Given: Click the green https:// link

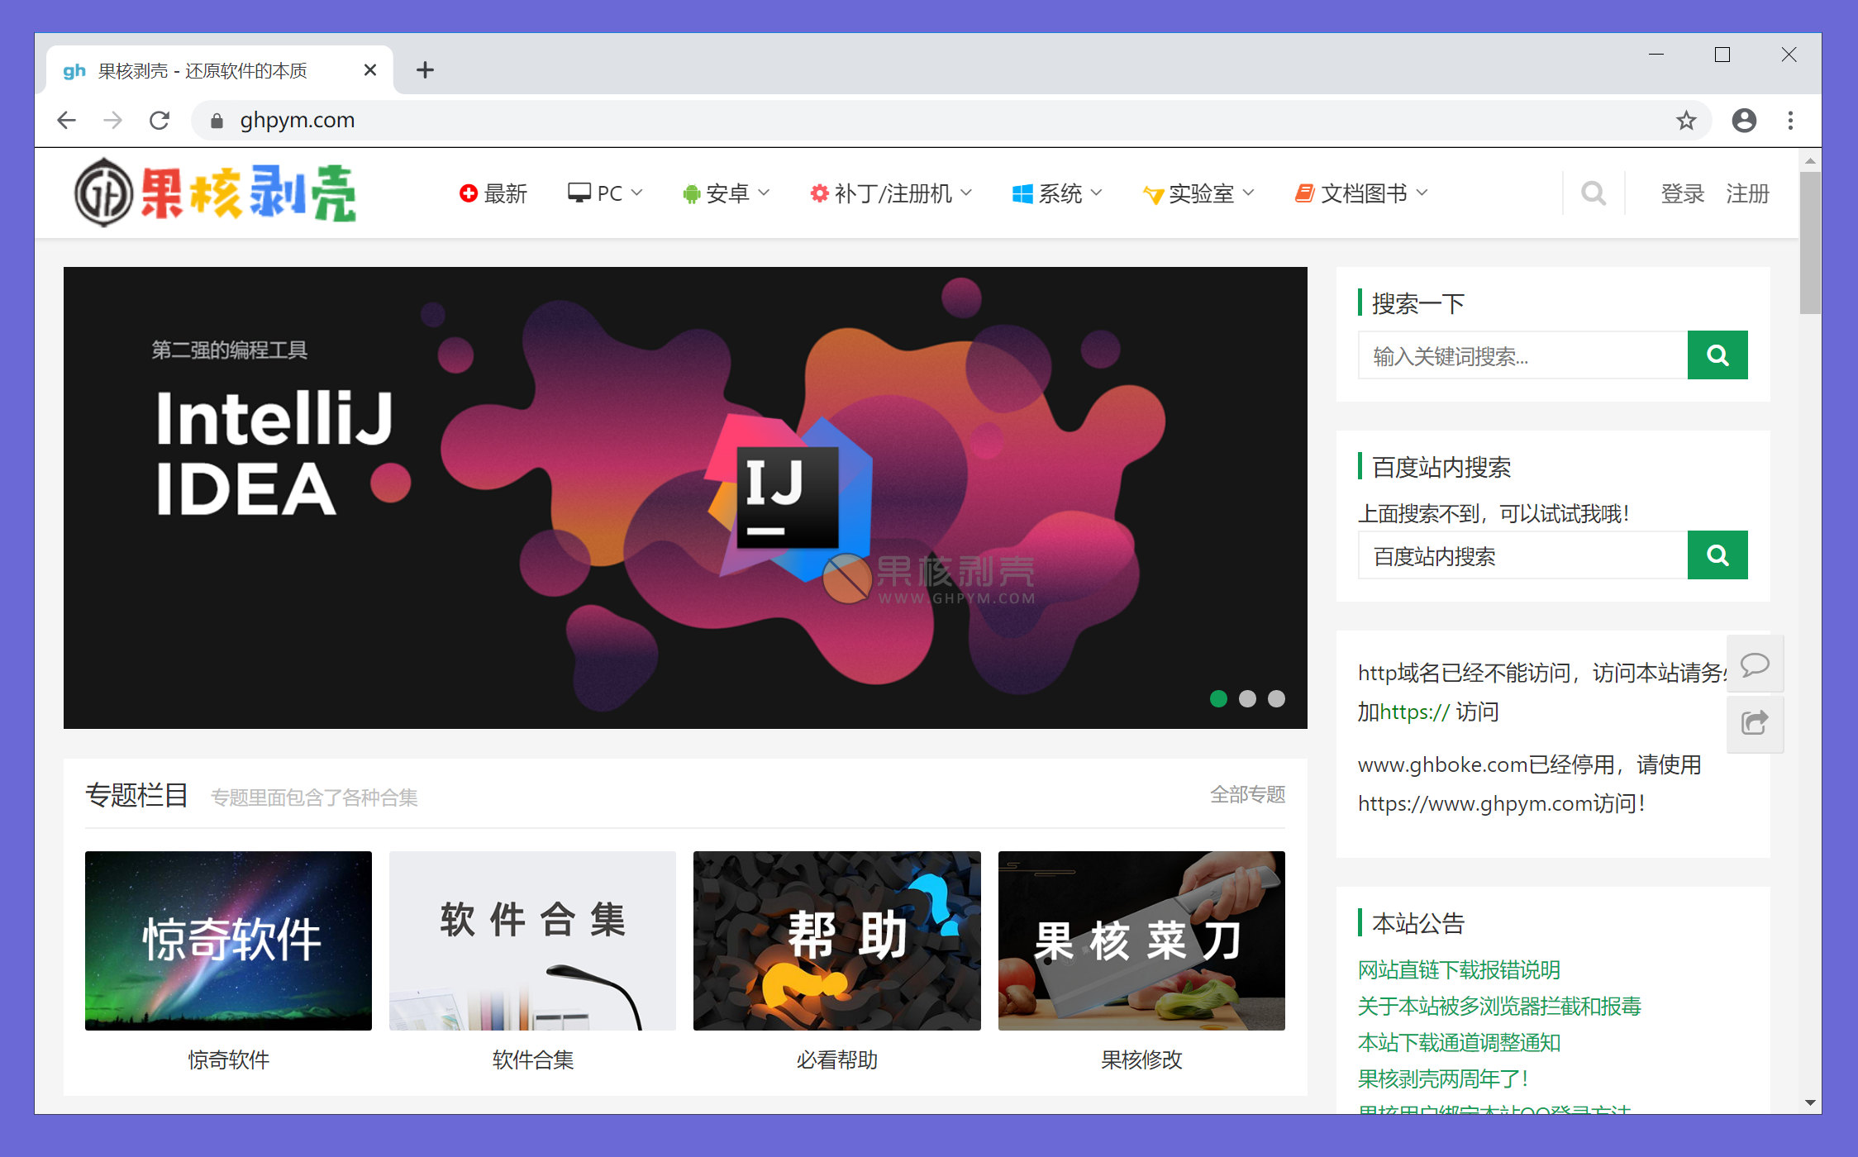Looking at the screenshot, I should tap(1414, 712).
